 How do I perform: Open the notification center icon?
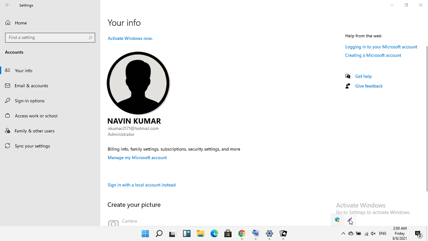418,234
